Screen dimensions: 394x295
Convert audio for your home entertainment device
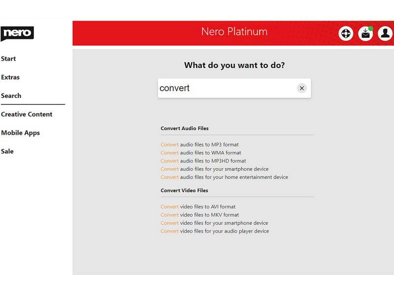point(224,177)
